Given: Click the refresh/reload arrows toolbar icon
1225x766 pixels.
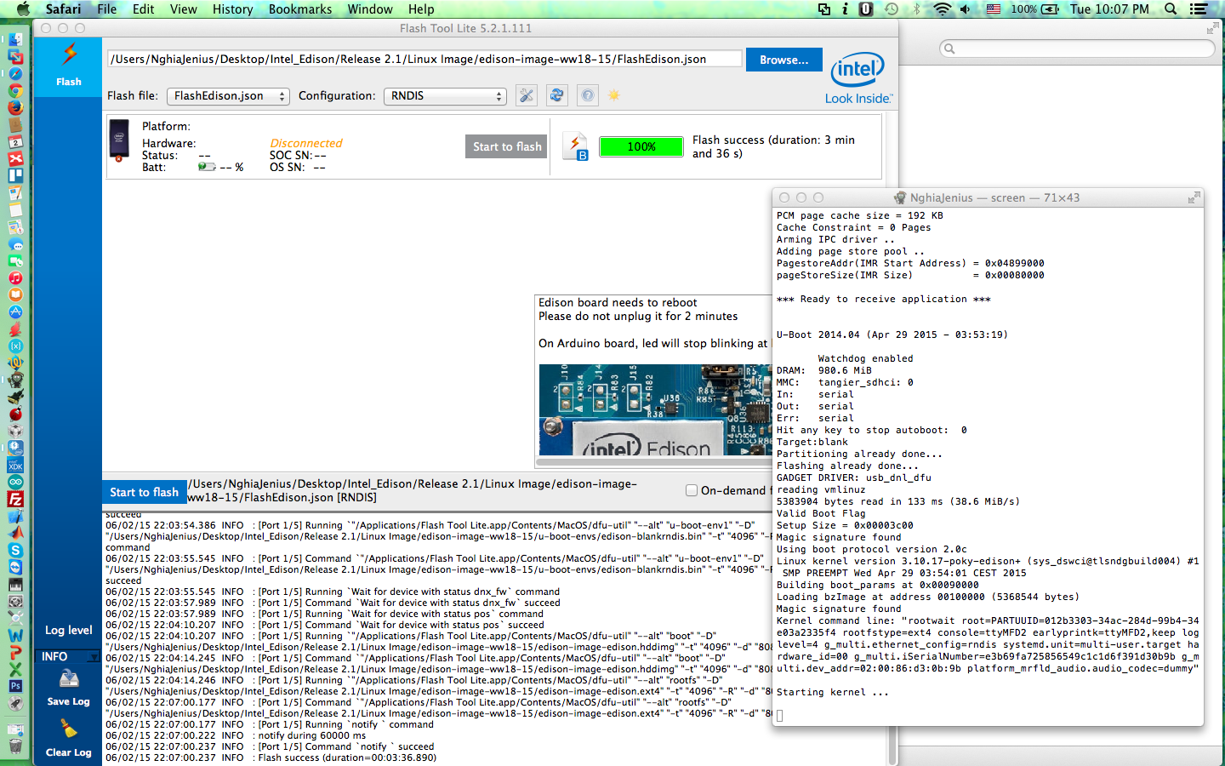Looking at the screenshot, I should point(557,95).
